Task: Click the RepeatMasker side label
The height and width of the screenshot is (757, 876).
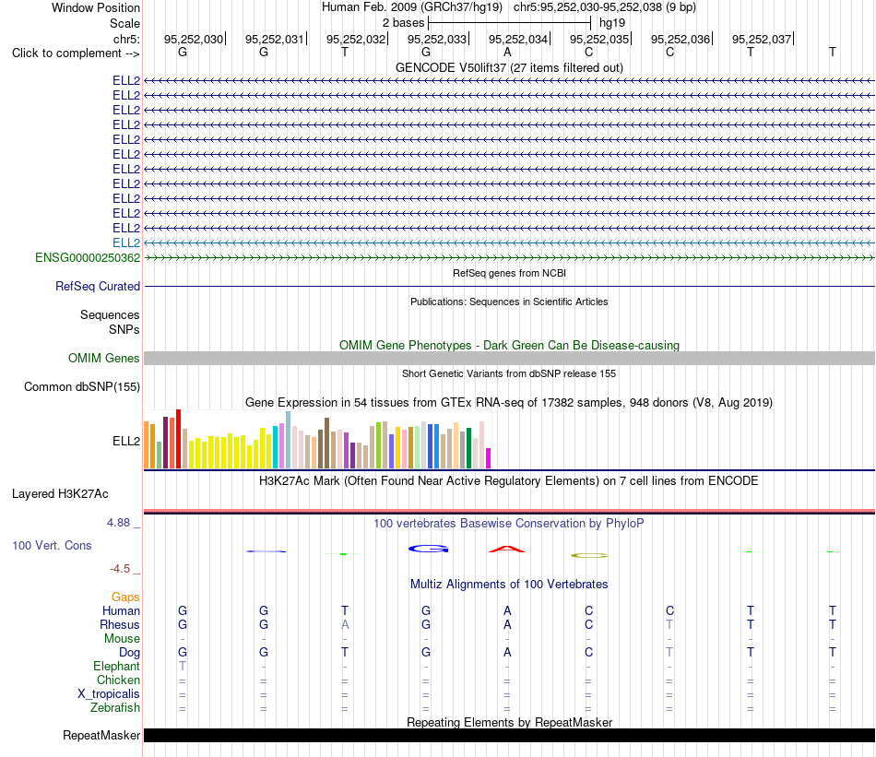Action: point(101,735)
